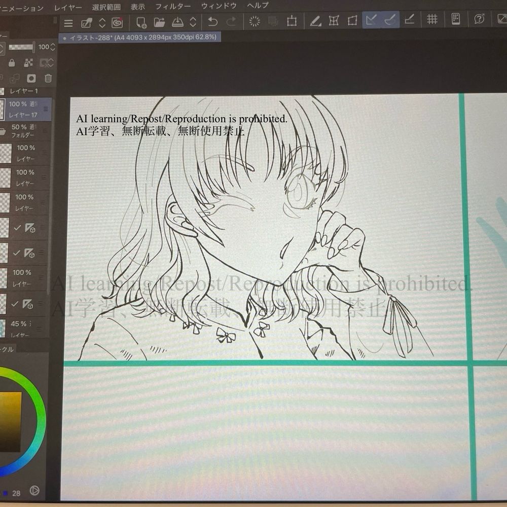Viewport: 507px width, 507px height.
Task: Open chevrons beside the mask enable icon
Action: point(51,63)
